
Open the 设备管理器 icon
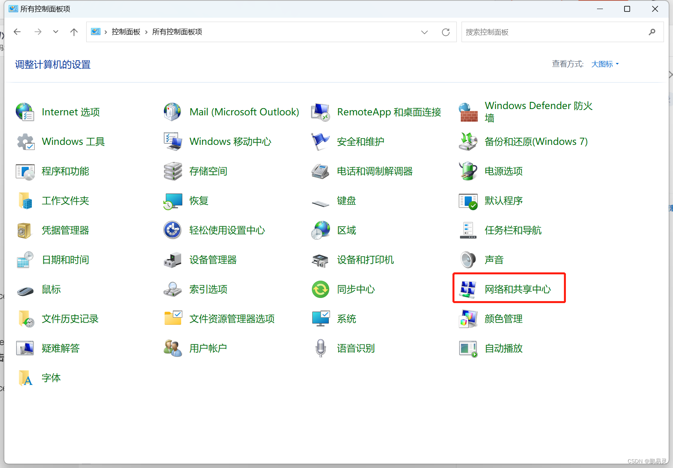[172, 260]
